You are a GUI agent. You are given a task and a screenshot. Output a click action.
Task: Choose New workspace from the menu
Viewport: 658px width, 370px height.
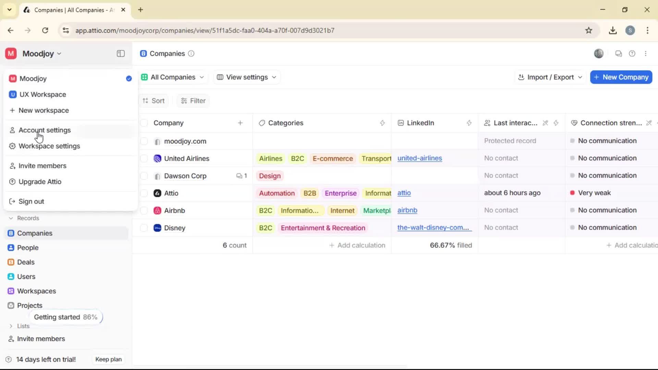[70, 110]
